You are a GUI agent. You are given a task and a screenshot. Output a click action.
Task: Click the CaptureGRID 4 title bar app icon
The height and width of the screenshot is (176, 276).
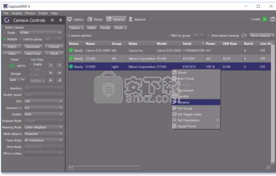click(x=5, y=6)
